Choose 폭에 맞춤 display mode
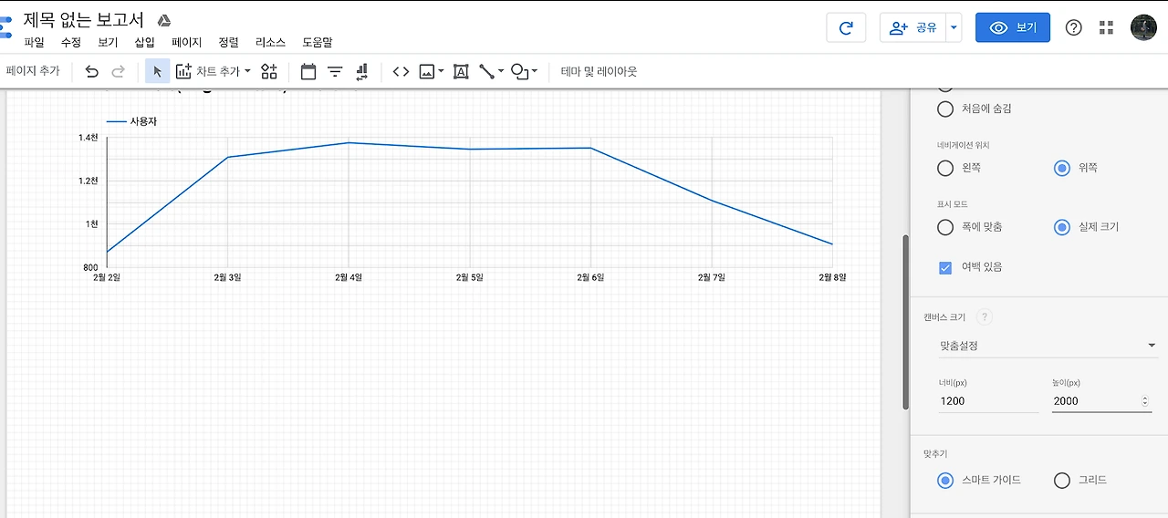Image resolution: width=1168 pixels, height=518 pixels. [x=945, y=226]
